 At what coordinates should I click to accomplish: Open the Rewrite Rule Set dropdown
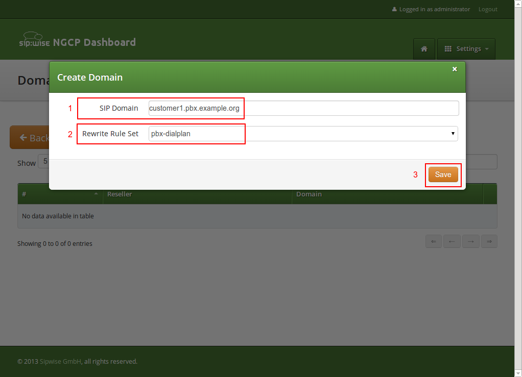(453, 133)
